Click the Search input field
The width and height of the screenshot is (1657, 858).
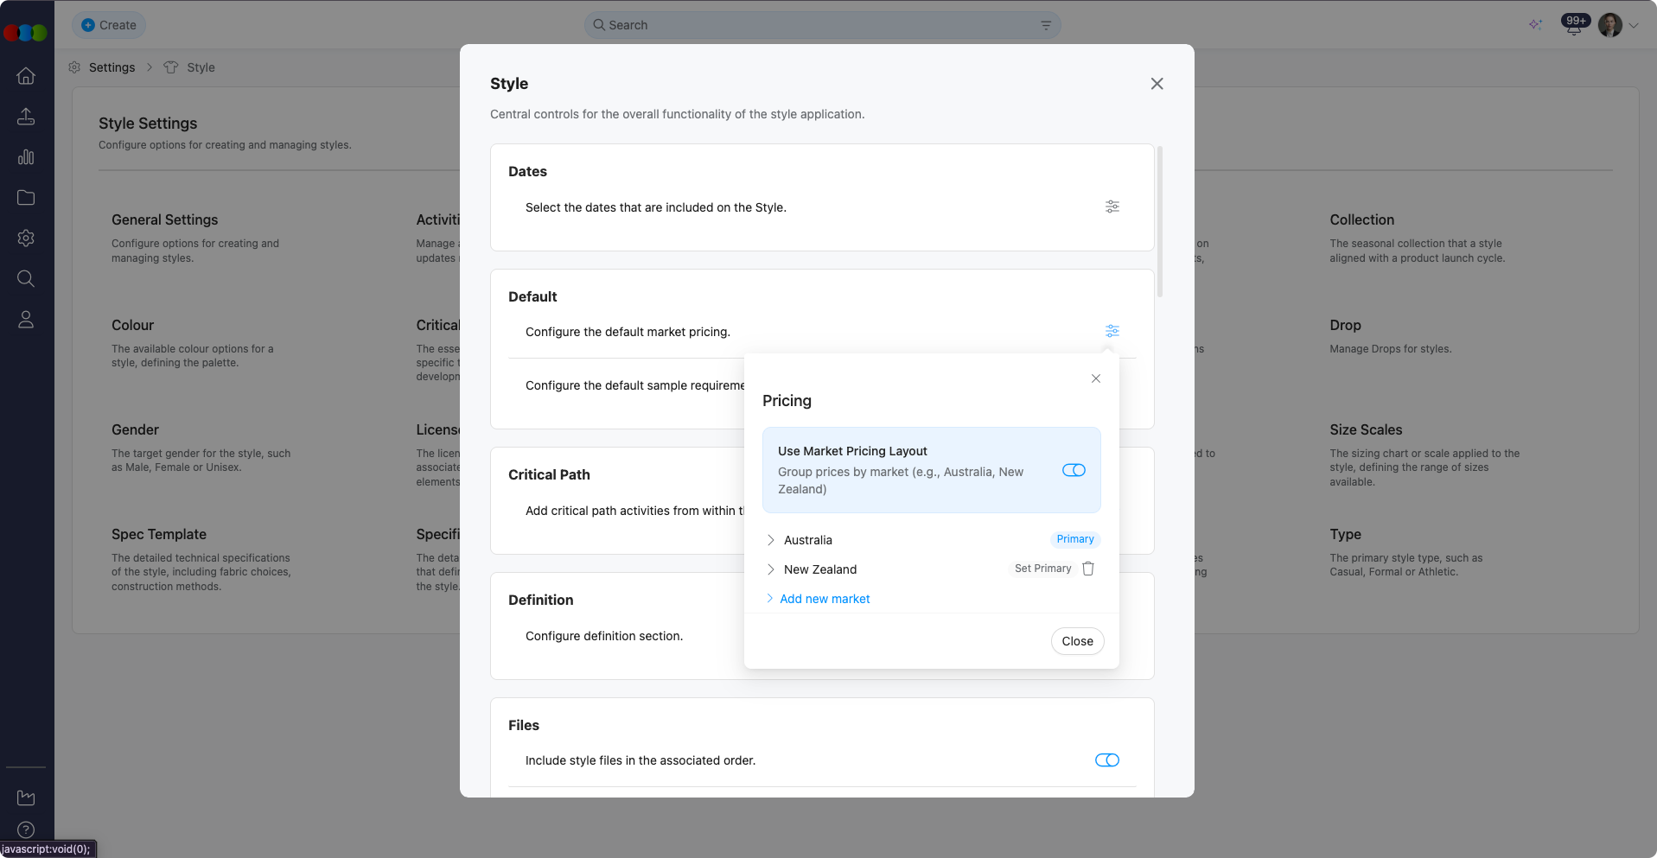click(x=821, y=25)
